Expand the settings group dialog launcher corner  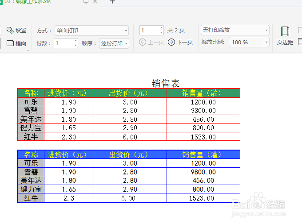pos(28,49)
